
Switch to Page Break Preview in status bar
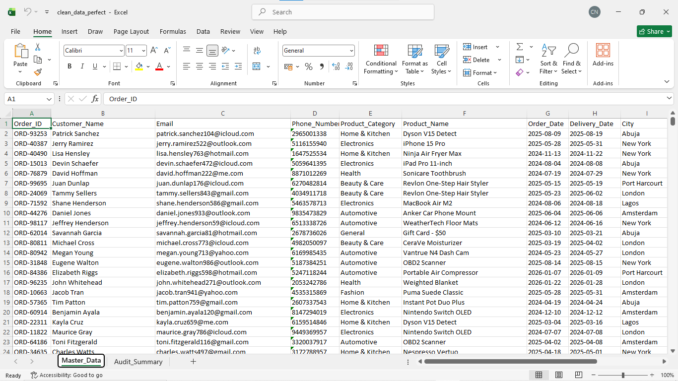click(x=579, y=375)
